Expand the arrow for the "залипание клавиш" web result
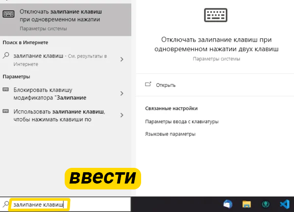 point(122,59)
